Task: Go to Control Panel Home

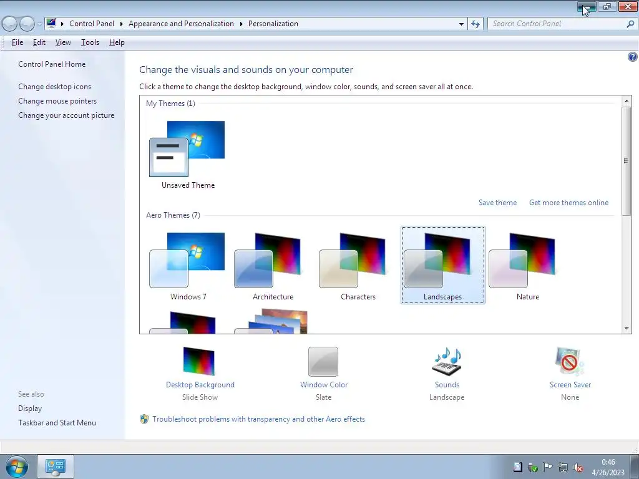Action: 52,64
